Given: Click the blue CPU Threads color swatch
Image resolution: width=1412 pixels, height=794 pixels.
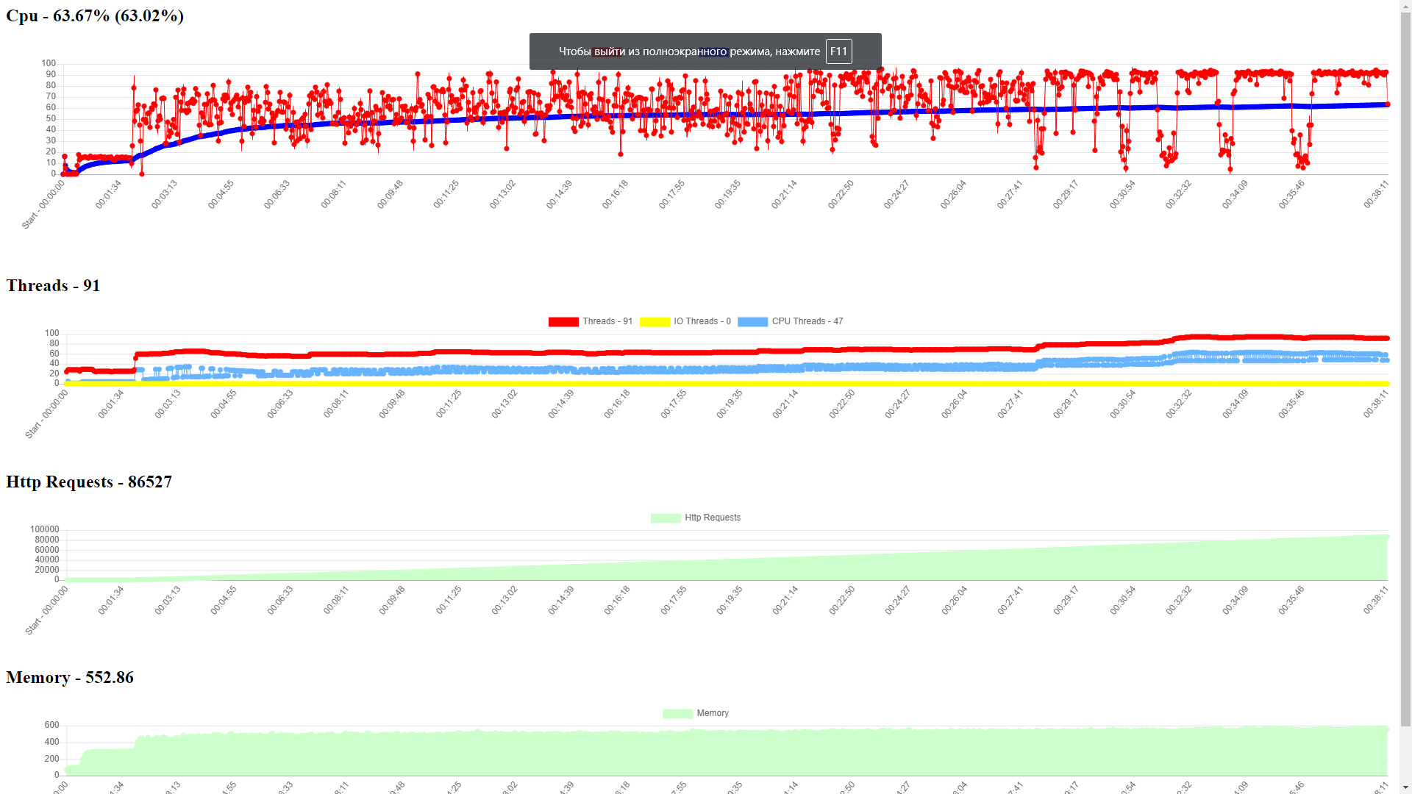Looking at the screenshot, I should pos(752,321).
